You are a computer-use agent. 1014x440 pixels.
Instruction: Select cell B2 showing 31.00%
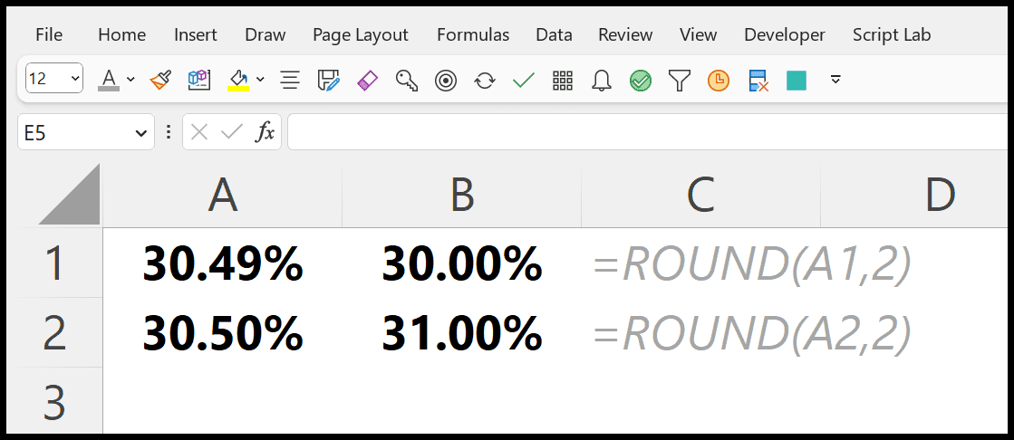[461, 332]
